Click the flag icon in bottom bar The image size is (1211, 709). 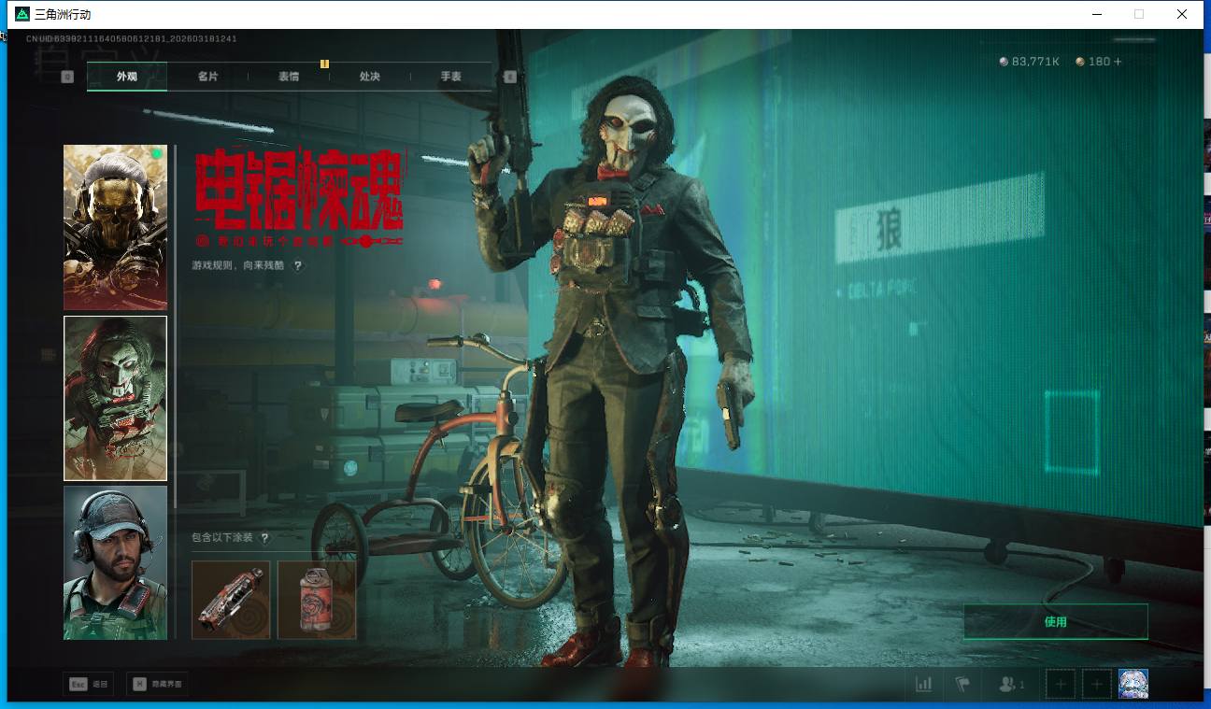[962, 685]
